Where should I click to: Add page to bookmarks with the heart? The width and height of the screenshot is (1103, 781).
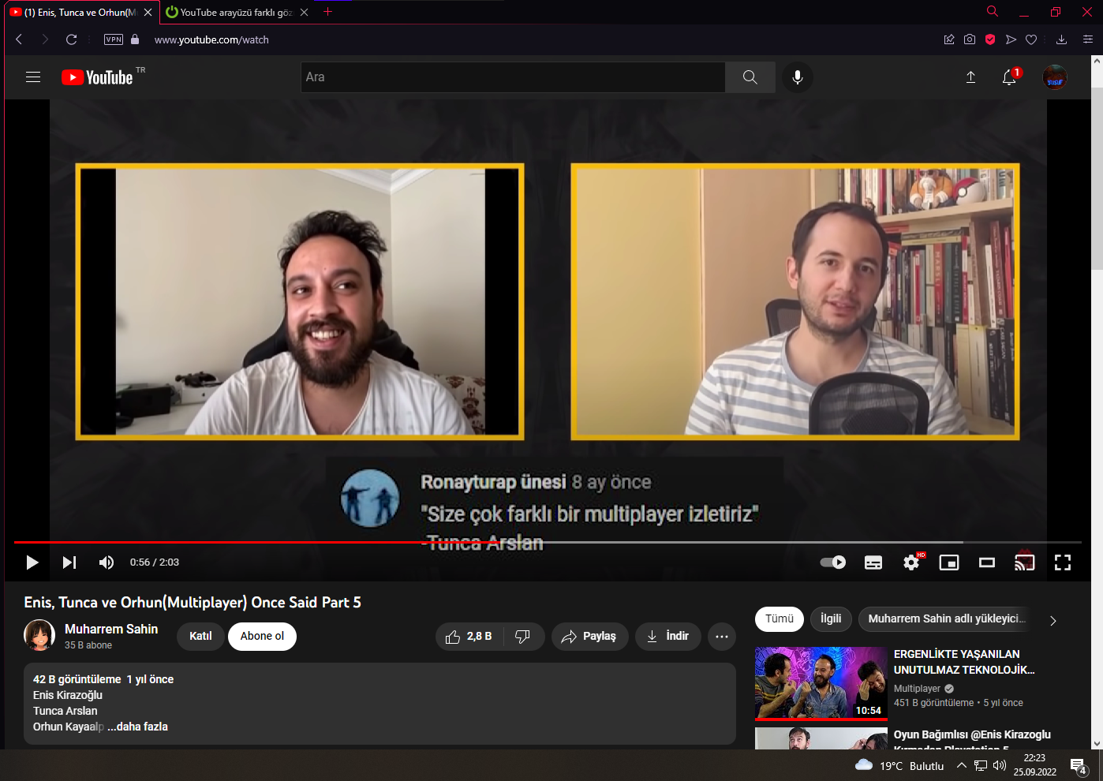coord(1031,39)
